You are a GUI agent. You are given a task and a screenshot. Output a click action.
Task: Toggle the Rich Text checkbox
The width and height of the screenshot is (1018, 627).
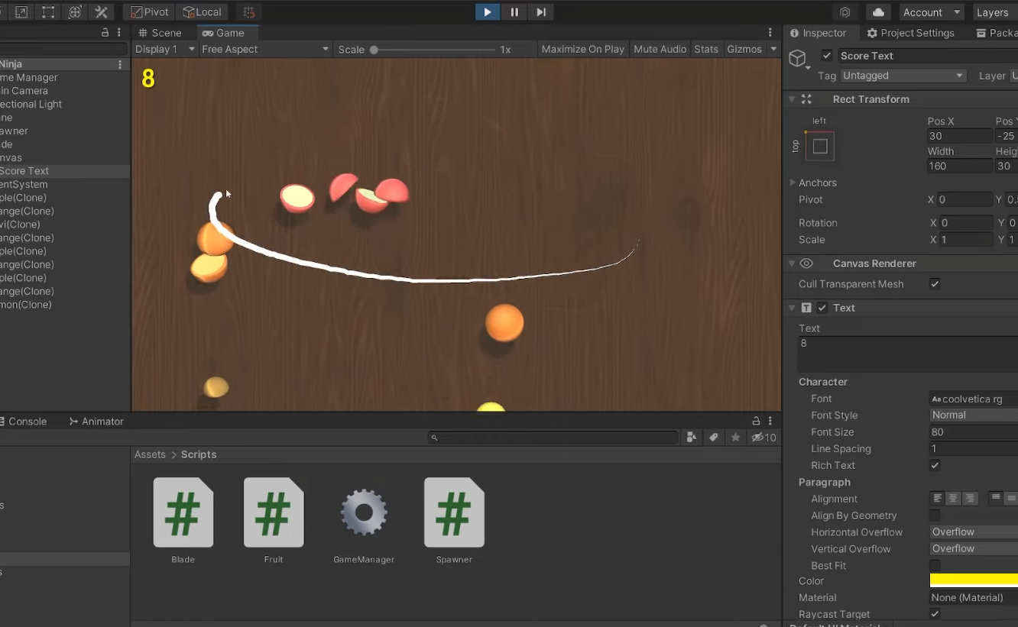point(935,465)
